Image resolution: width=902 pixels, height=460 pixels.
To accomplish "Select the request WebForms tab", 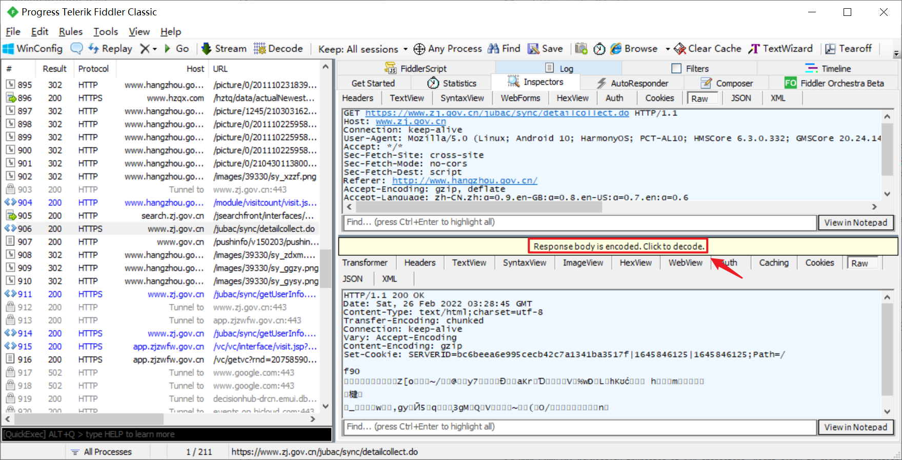I will (520, 98).
